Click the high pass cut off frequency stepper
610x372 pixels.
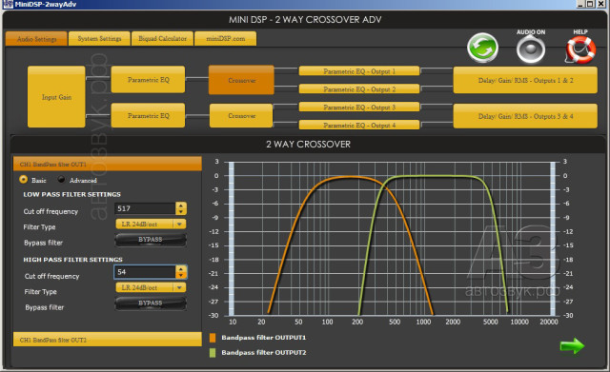click(x=181, y=272)
